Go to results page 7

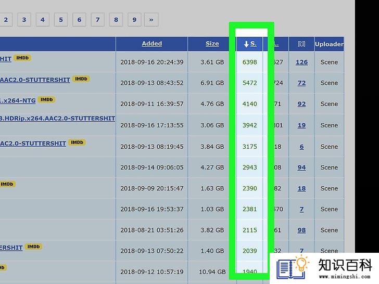pyautogui.click(x=98, y=20)
